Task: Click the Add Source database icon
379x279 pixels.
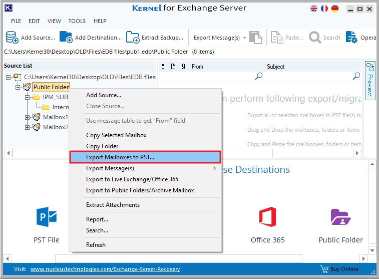Action: [x=12, y=37]
